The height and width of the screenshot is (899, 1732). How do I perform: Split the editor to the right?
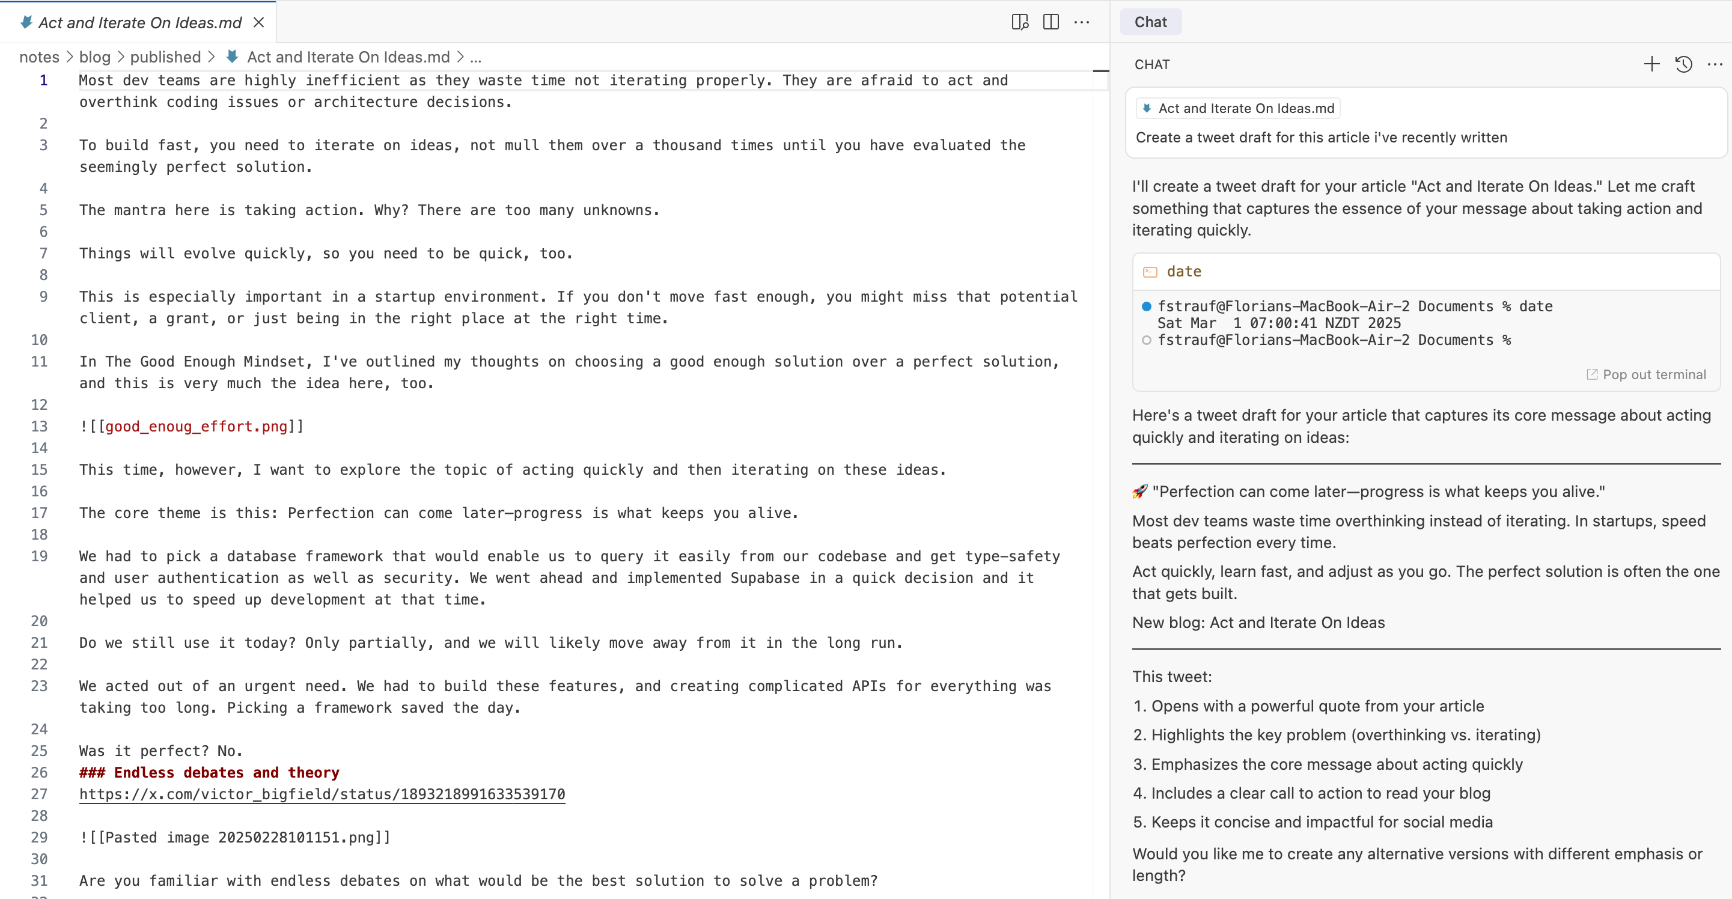tap(1051, 22)
